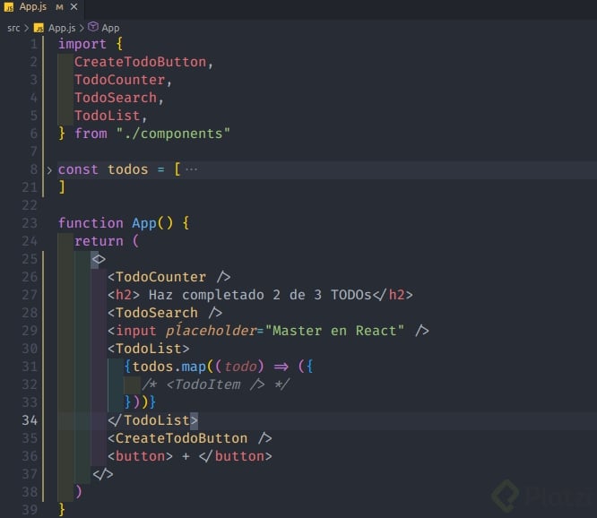Image resolution: width=597 pixels, height=518 pixels.
Task: Click the commented TodoItem on line 32
Action: pyautogui.click(x=216, y=384)
